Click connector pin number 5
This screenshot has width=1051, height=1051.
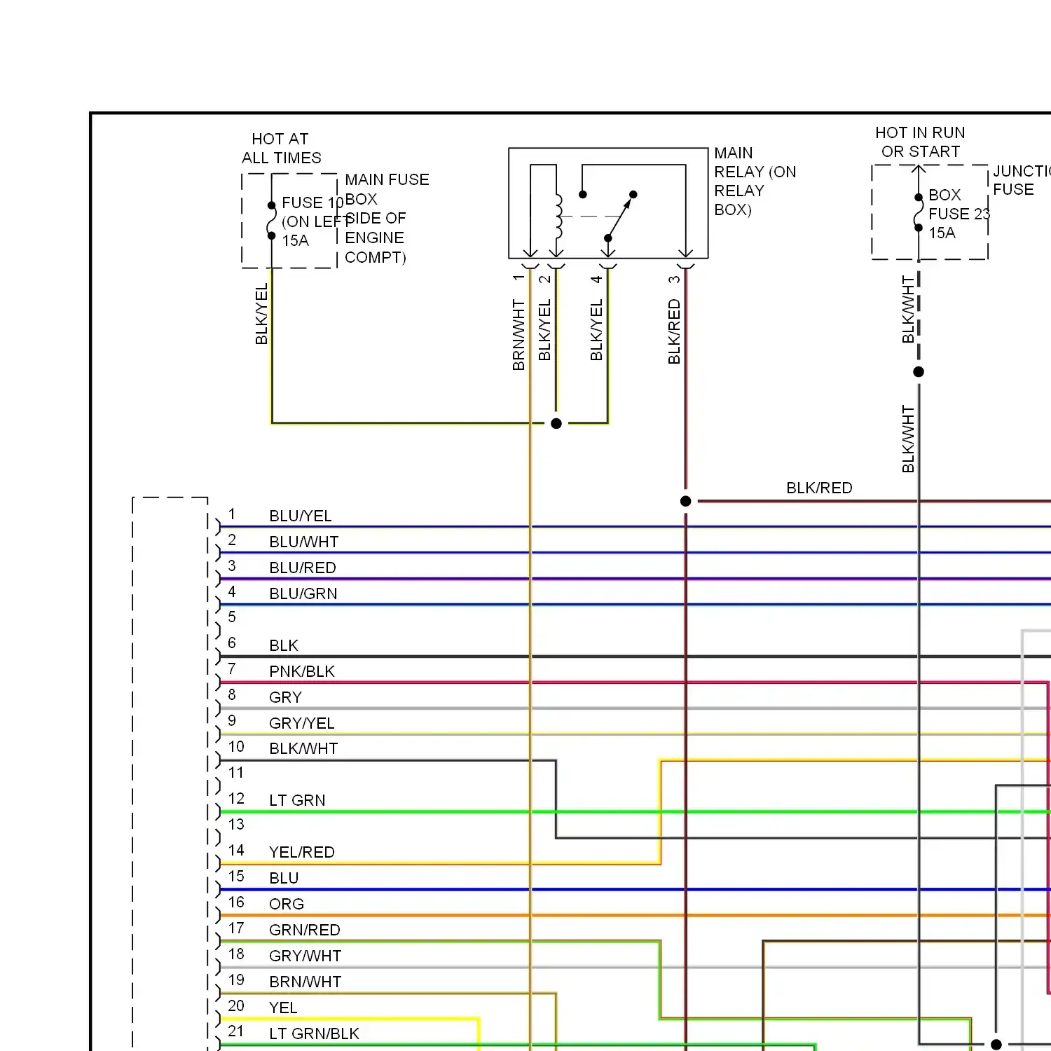click(232, 617)
